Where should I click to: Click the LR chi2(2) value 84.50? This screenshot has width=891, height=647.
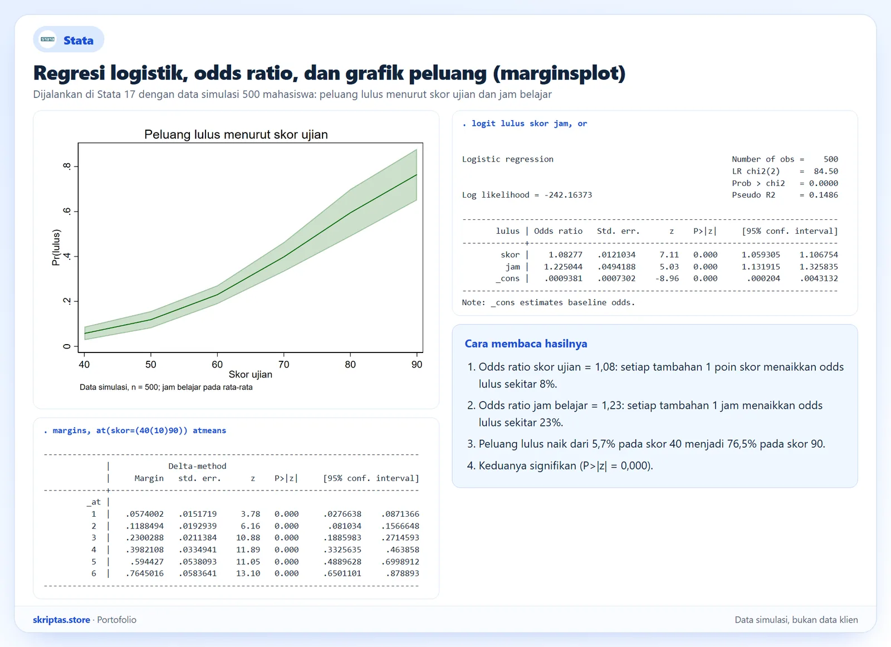(x=826, y=171)
